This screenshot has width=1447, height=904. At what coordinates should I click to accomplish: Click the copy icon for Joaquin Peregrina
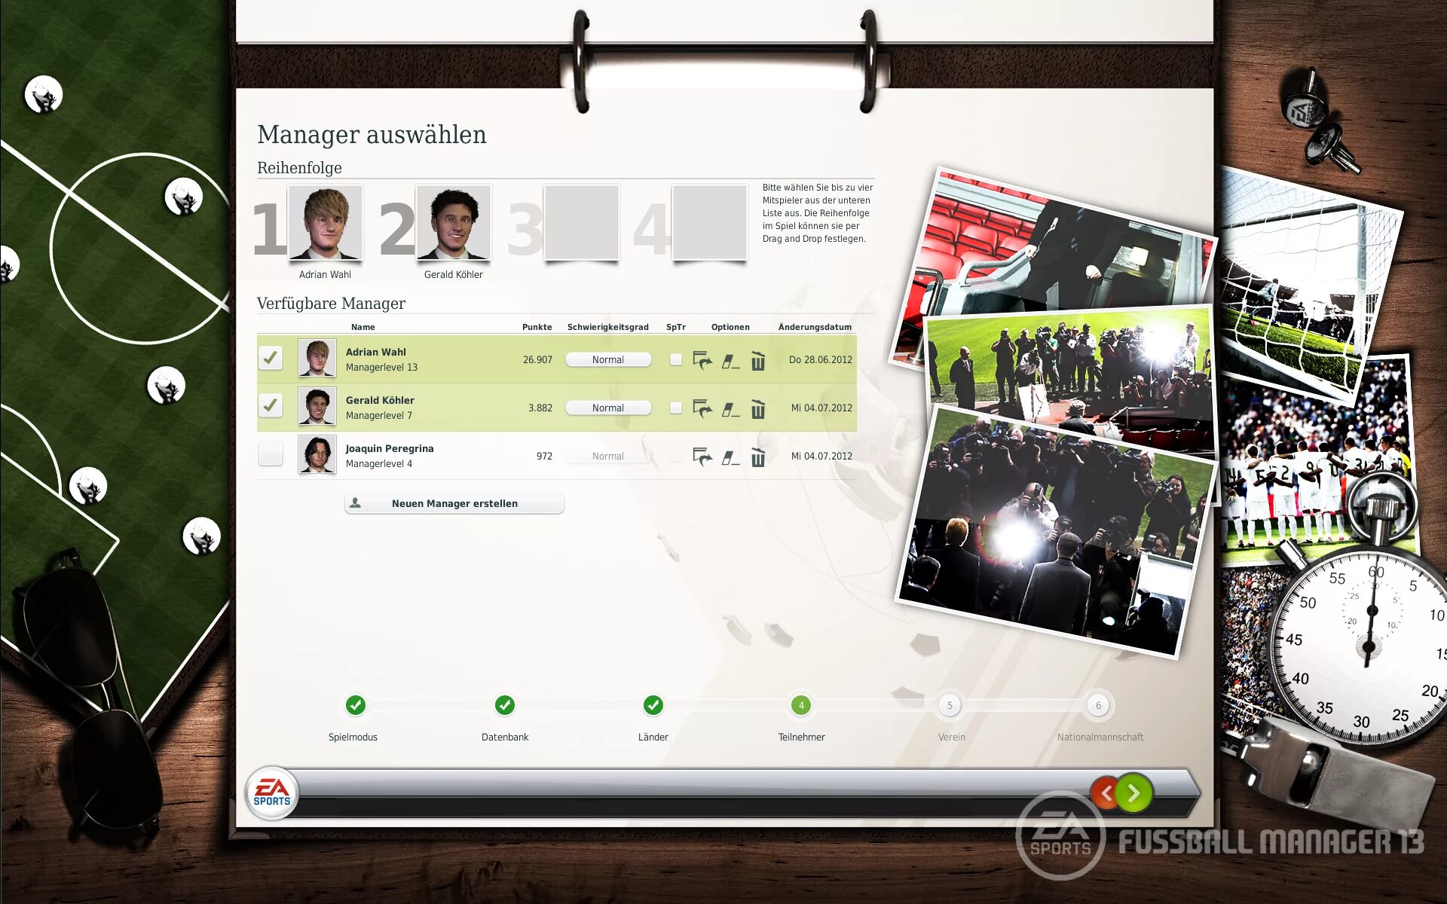702,455
